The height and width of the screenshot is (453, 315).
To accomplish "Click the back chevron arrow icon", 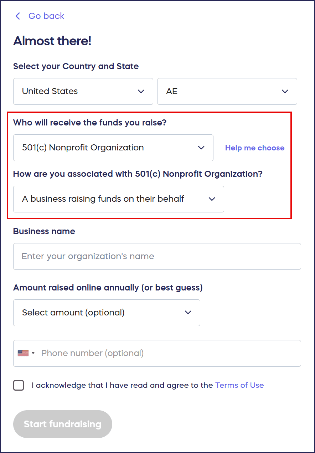I will pyautogui.click(x=17, y=16).
